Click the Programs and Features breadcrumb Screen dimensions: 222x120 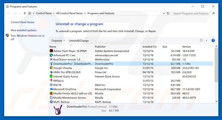(101, 13)
